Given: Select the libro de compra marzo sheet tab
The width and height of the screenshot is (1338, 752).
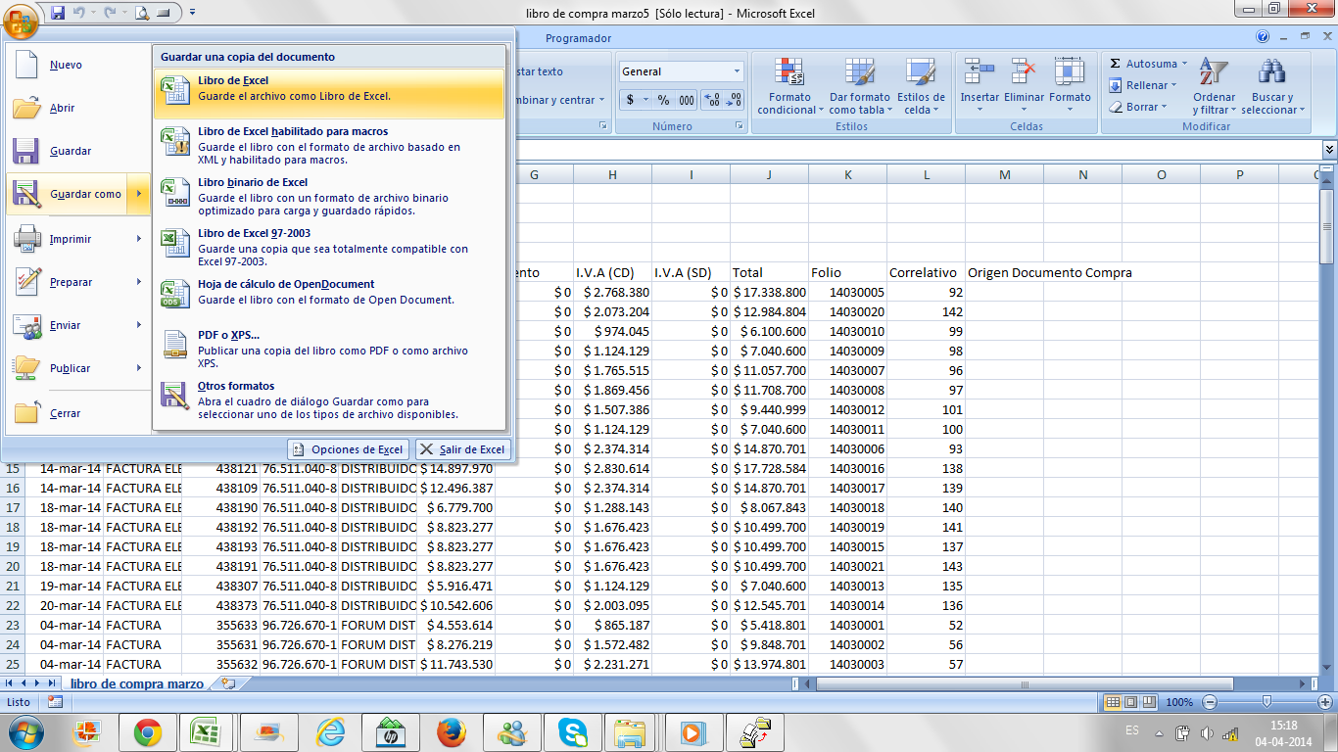Looking at the screenshot, I should [137, 683].
